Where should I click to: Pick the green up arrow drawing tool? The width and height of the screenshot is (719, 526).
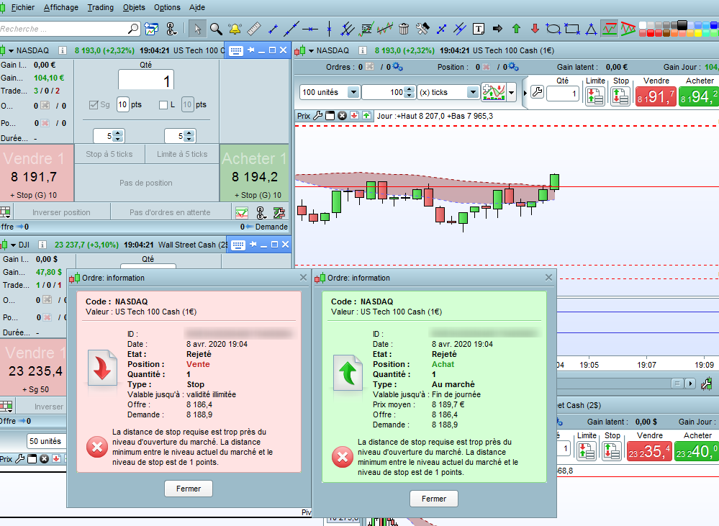tap(516, 29)
